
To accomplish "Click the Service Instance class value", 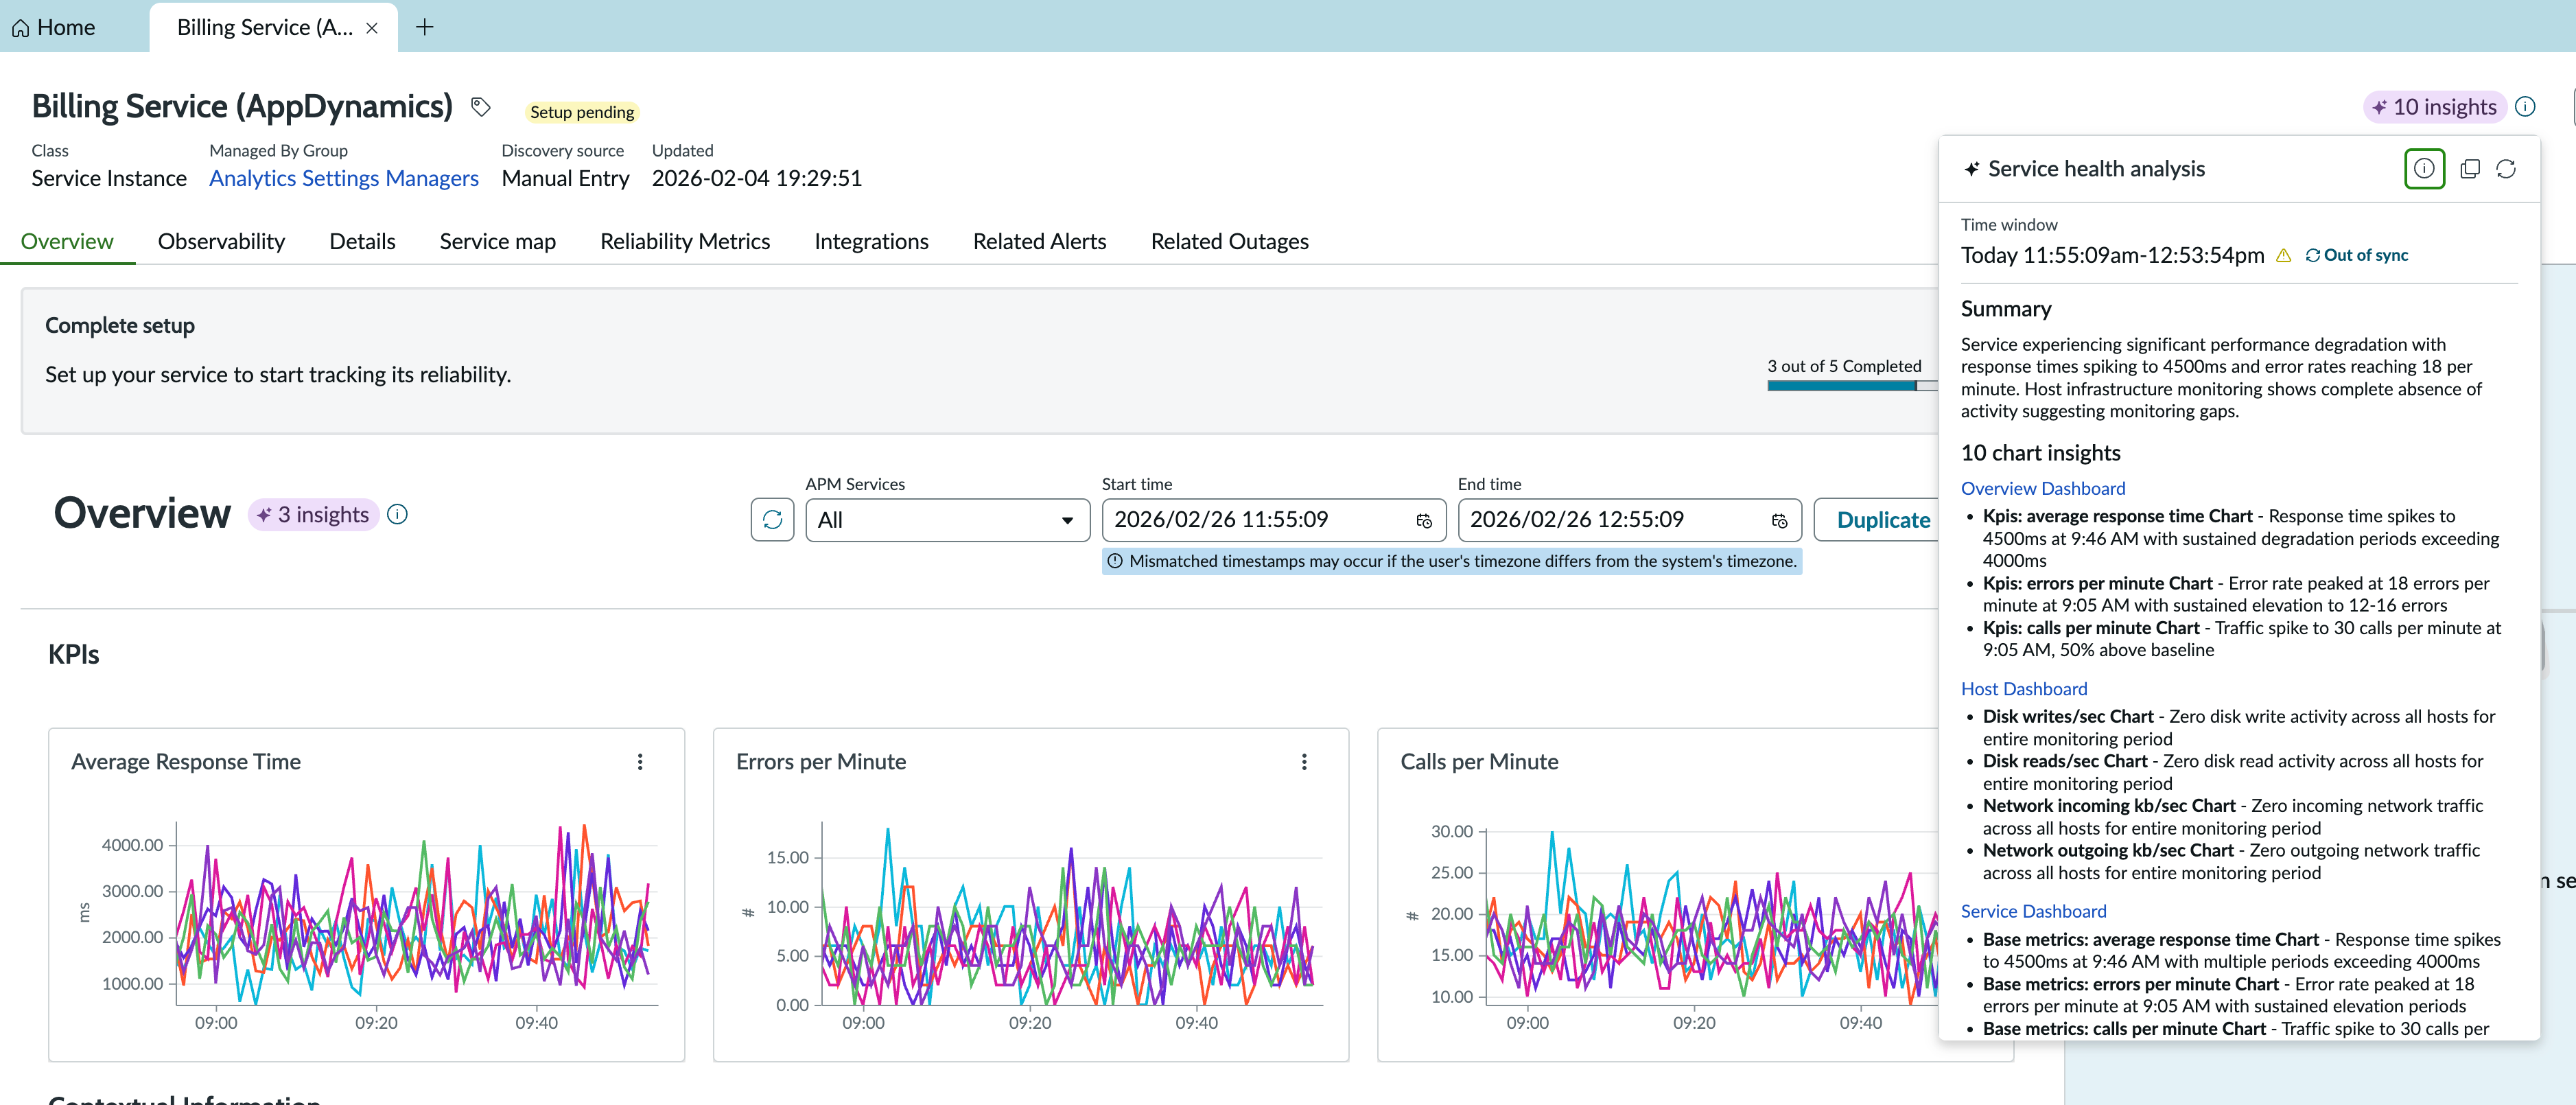I will (109, 178).
